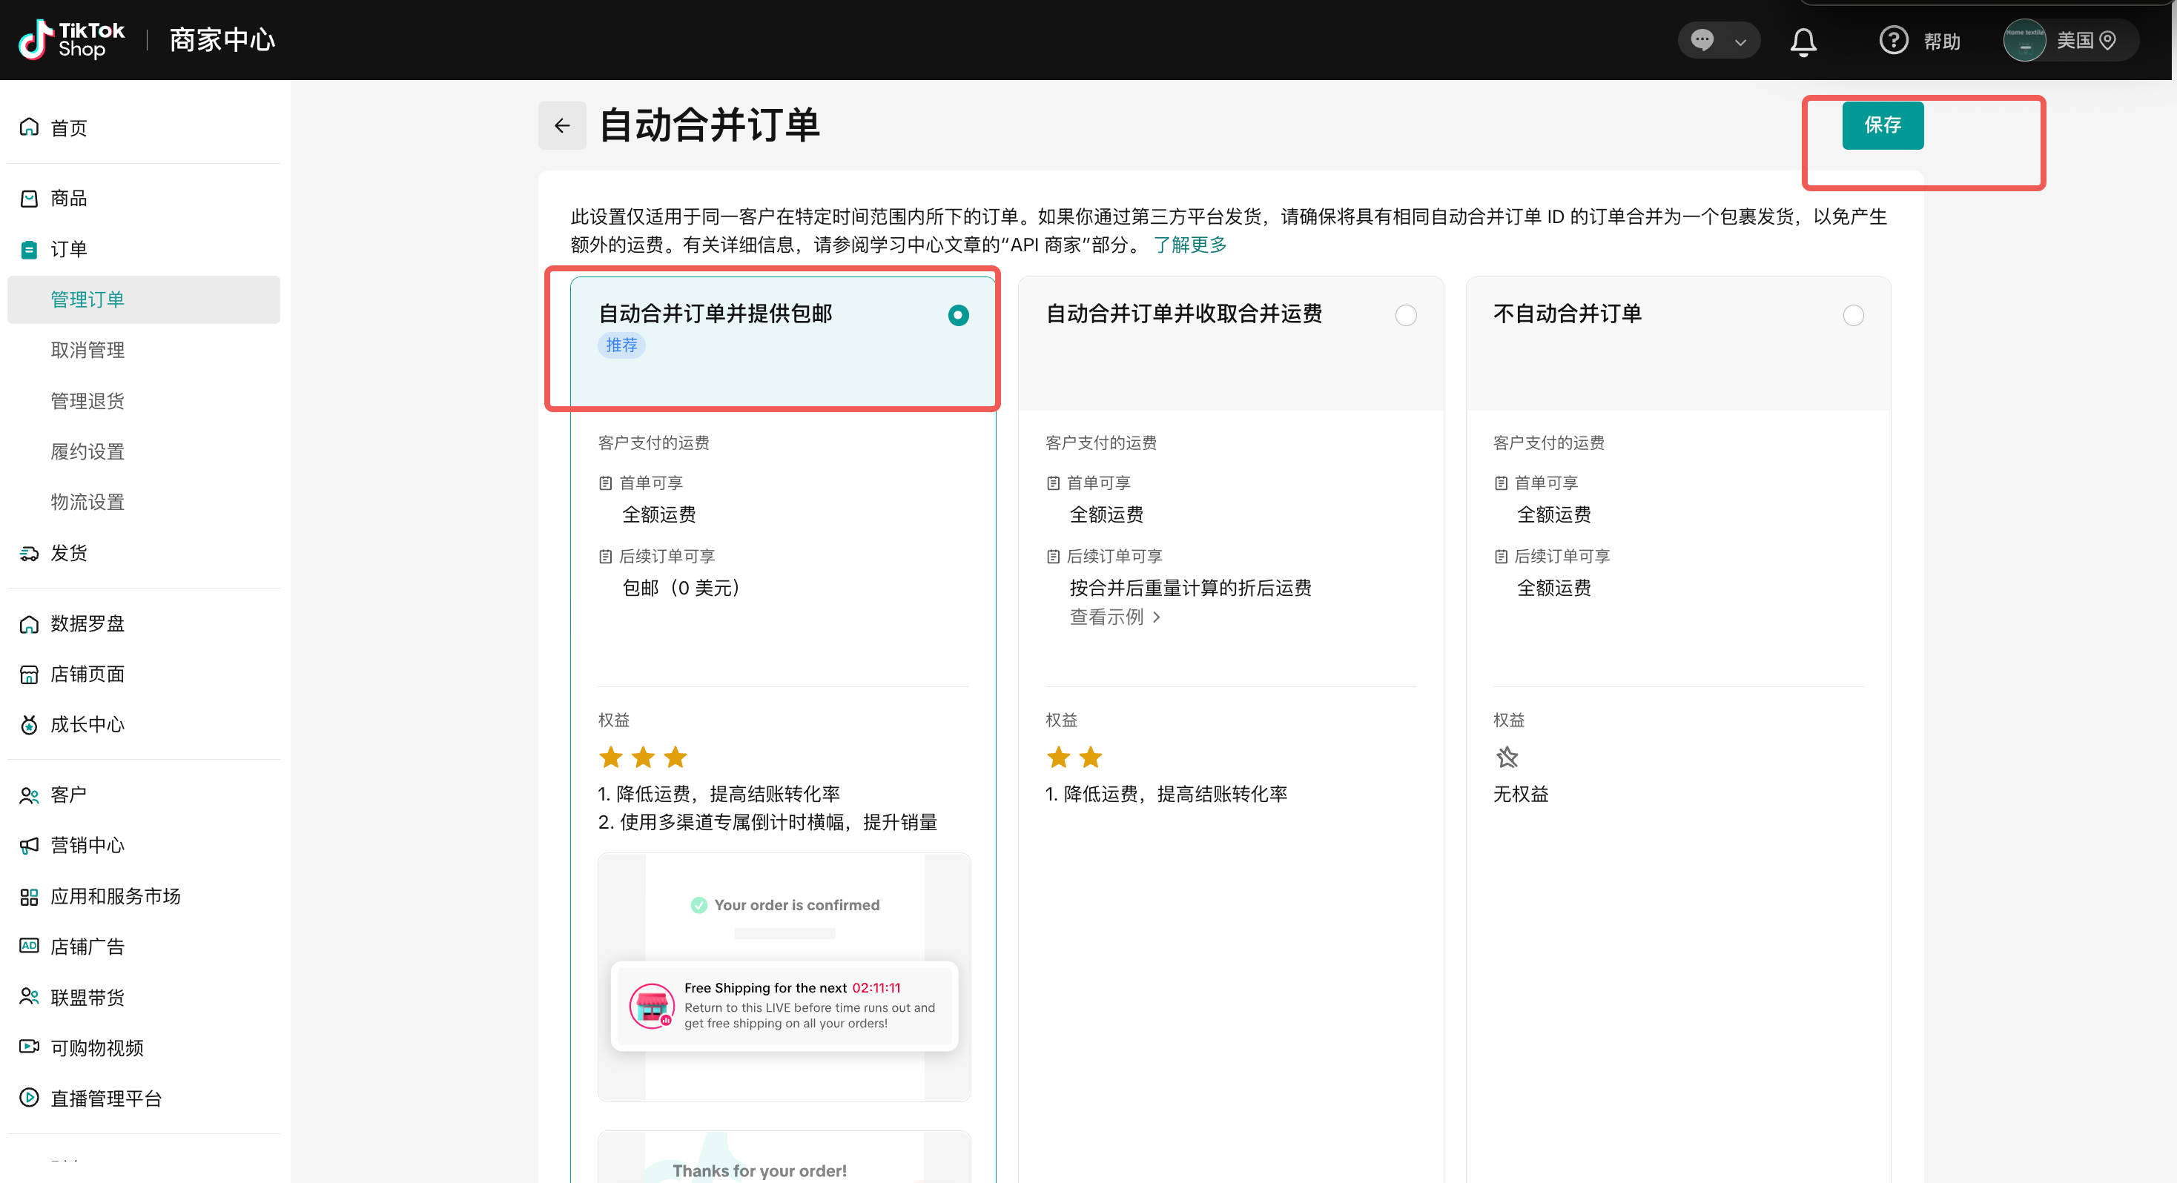Click the help question mark icon
Image resolution: width=2177 pixels, height=1183 pixels.
(x=1893, y=41)
